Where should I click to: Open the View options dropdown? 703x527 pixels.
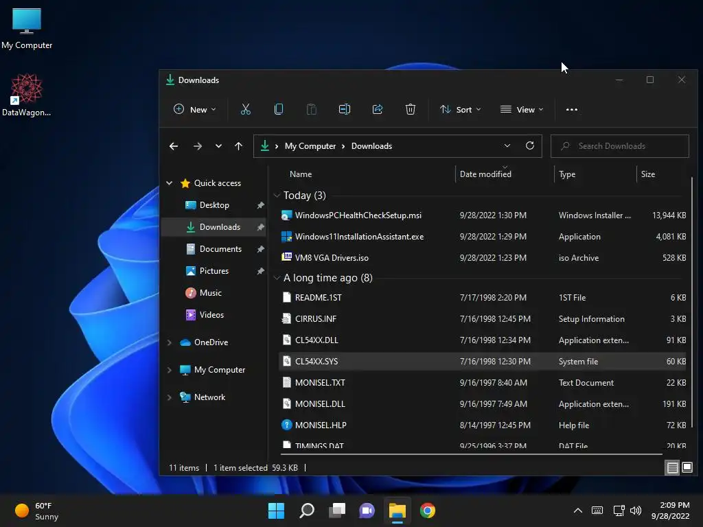pos(522,109)
